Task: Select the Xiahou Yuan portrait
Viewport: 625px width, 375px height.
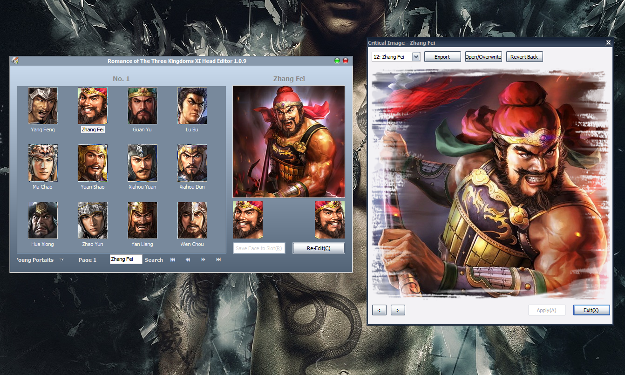Action: coord(143,163)
